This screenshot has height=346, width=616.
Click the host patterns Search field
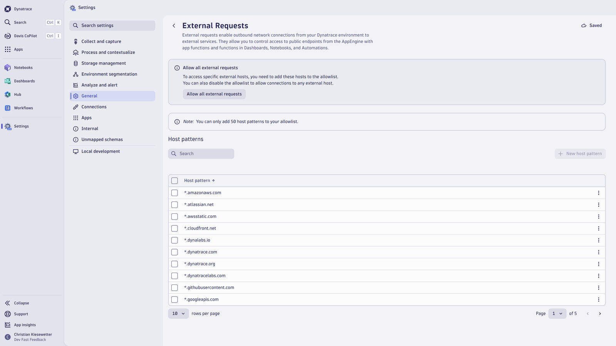[201, 154]
